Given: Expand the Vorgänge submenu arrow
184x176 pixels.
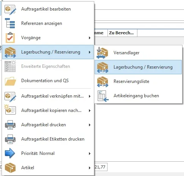Looking at the screenshot, I should [90, 38].
